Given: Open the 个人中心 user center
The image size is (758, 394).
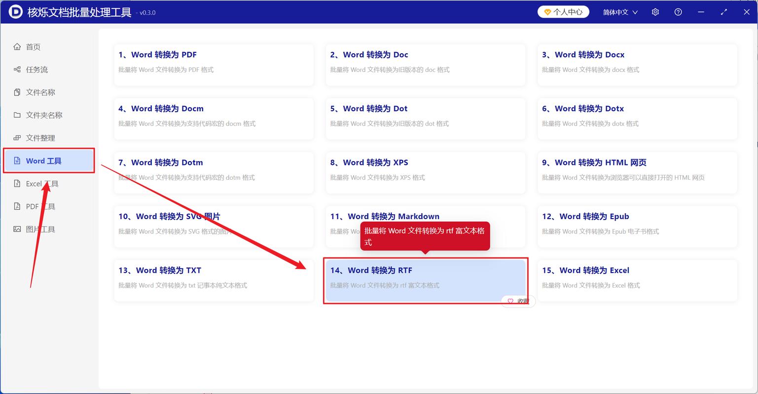Looking at the screenshot, I should pyautogui.click(x=563, y=12).
